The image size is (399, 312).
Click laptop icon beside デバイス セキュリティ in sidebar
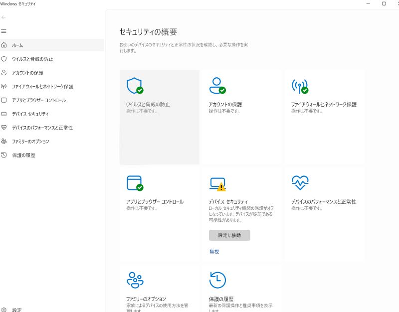(4, 114)
